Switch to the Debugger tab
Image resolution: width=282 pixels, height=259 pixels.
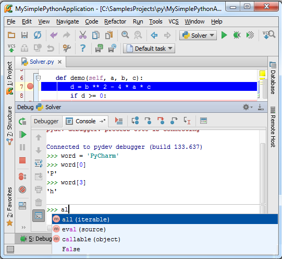point(46,121)
